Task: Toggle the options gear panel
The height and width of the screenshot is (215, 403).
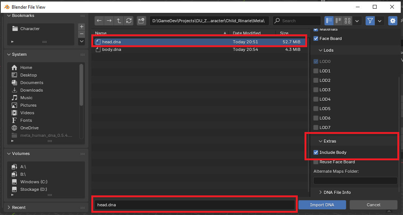Action: click(x=393, y=21)
